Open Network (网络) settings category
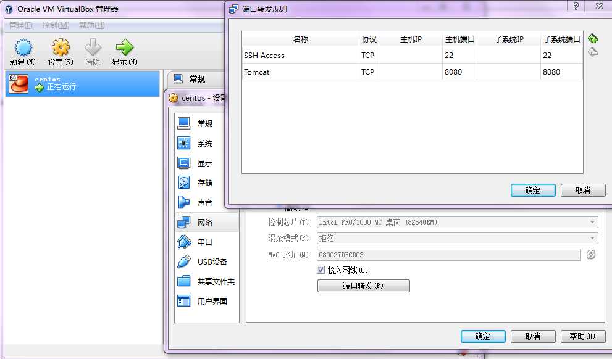612x359 pixels. pos(206,222)
